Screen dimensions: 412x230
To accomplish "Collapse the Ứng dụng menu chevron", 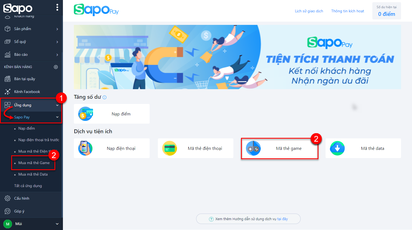I will [x=57, y=105].
